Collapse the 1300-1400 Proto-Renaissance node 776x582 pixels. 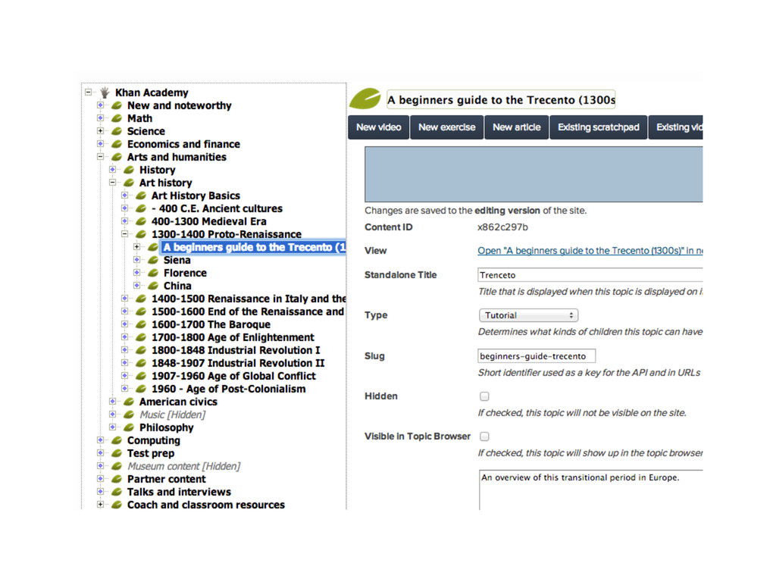coord(125,233)
